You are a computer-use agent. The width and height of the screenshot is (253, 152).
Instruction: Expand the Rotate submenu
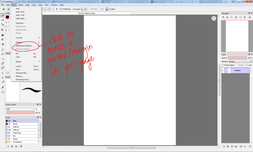click(26, 62)
